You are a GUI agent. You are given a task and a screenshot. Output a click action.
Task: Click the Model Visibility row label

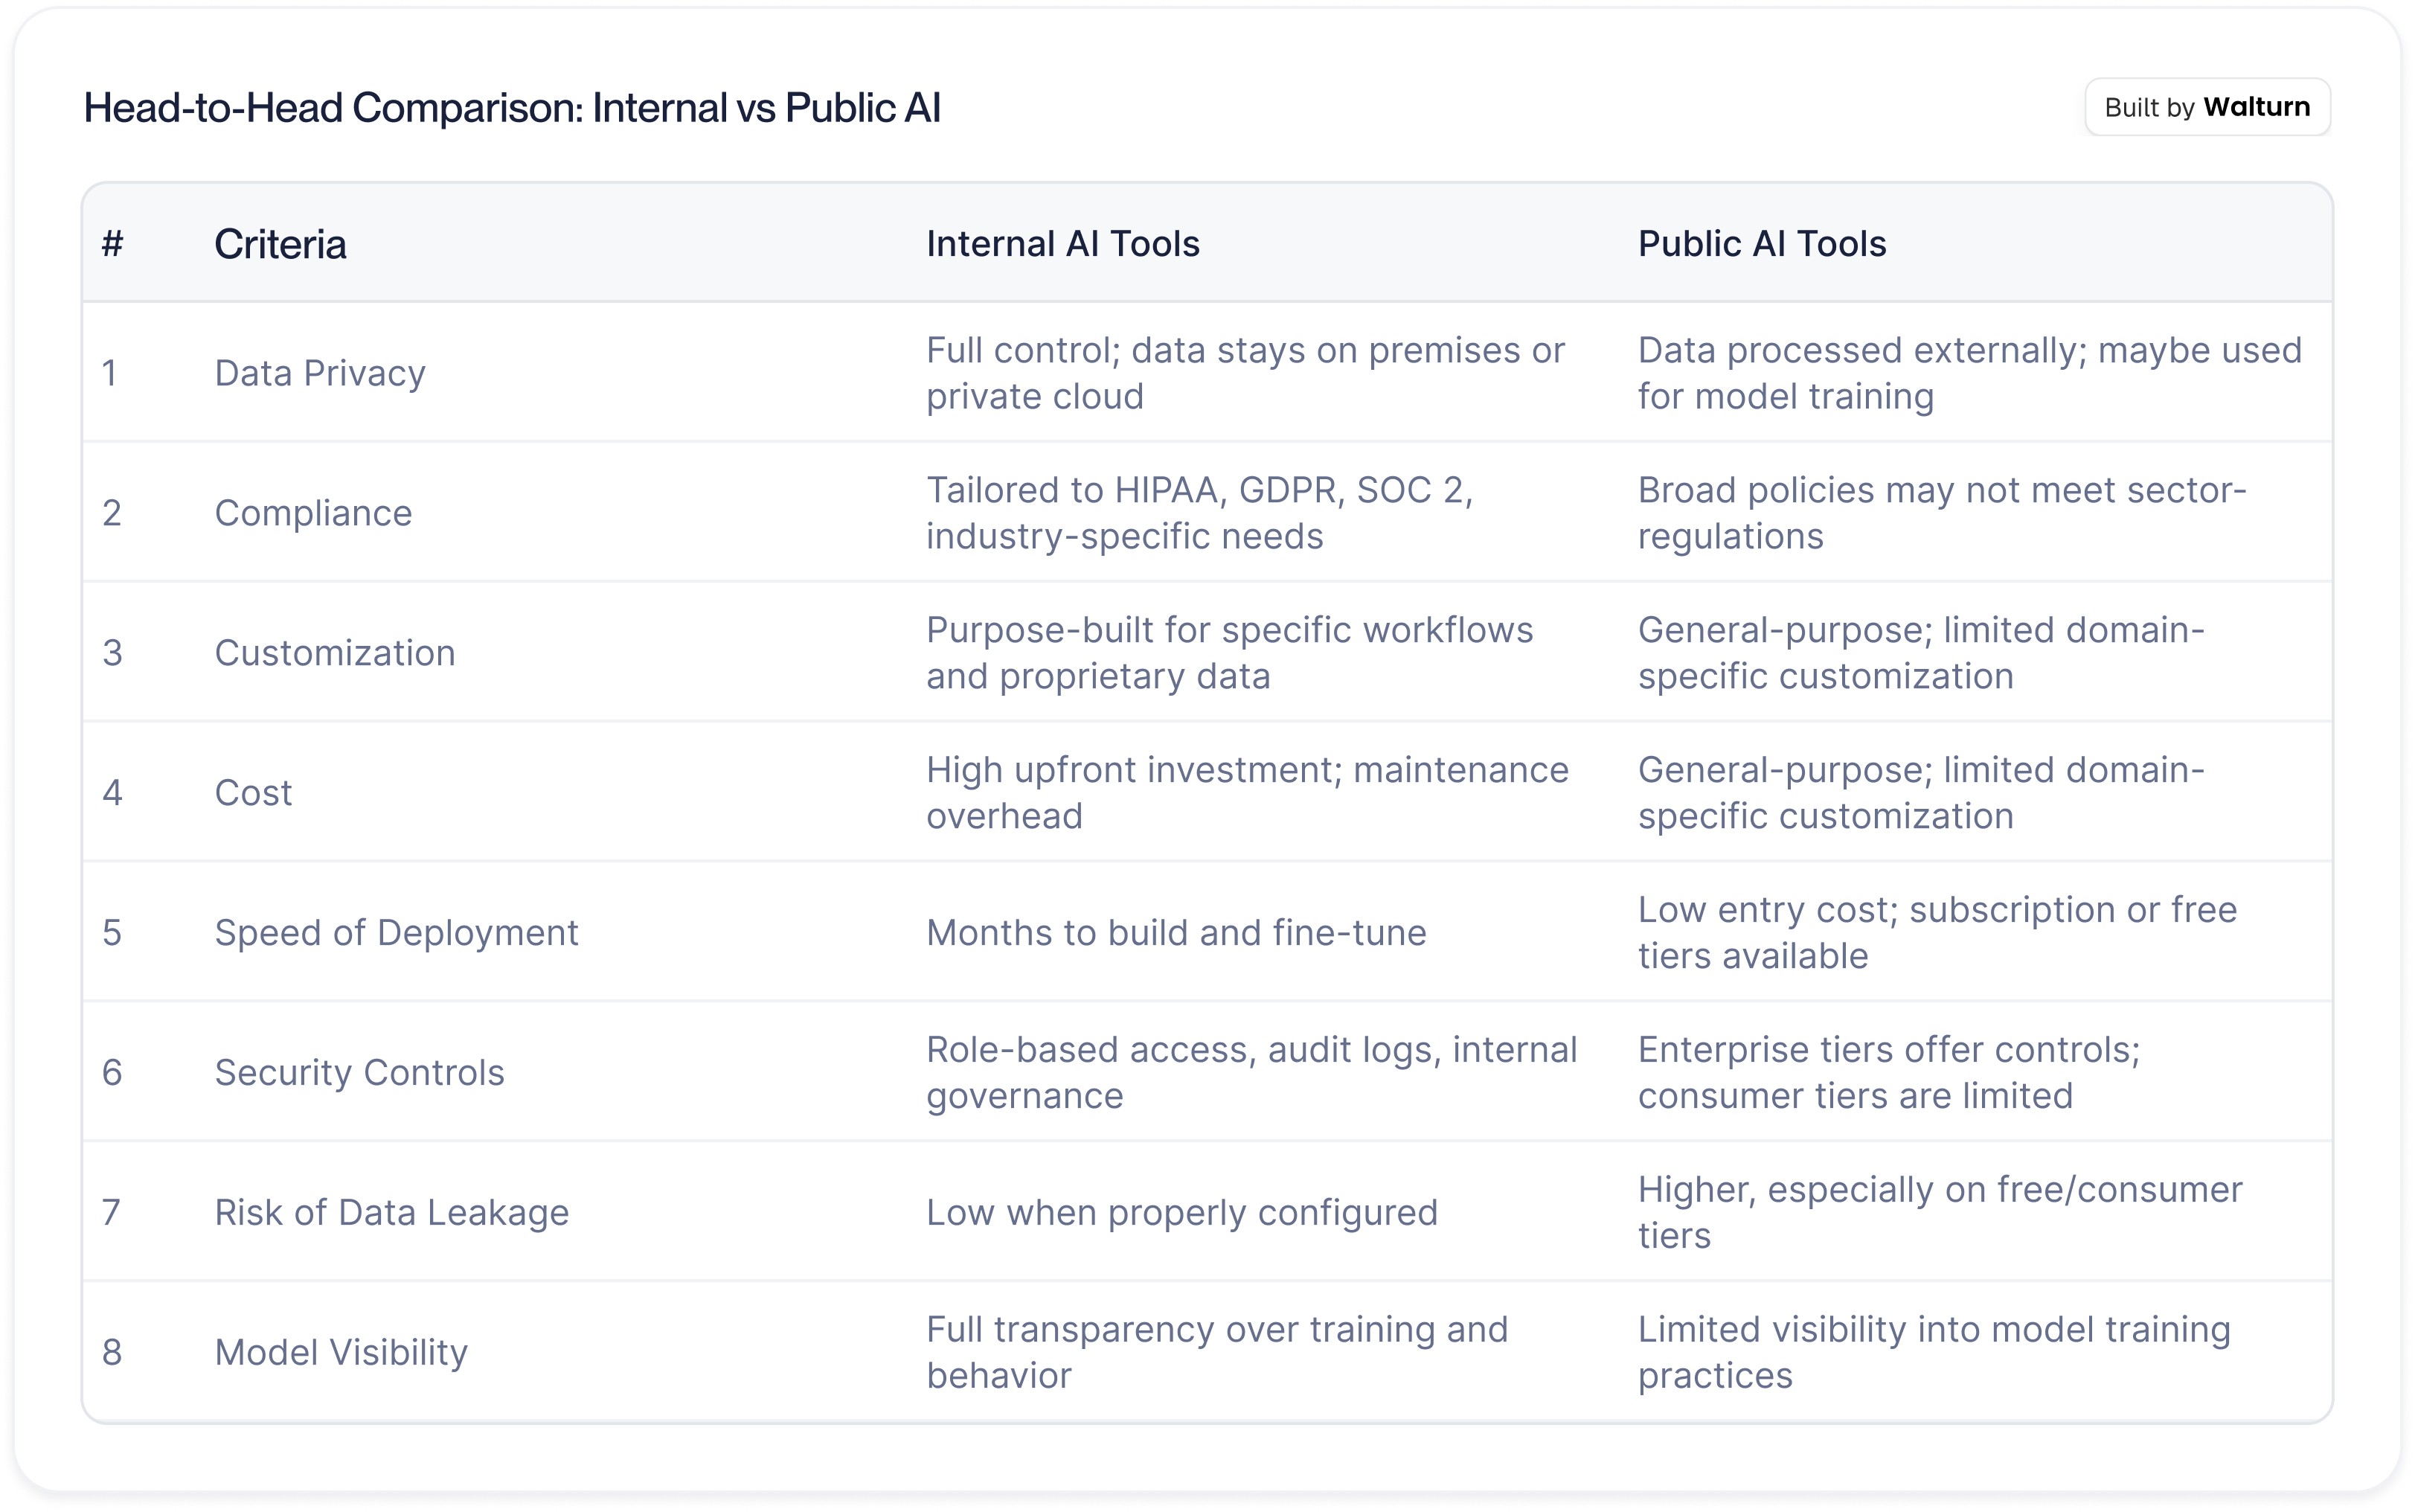coord(341,1353)
